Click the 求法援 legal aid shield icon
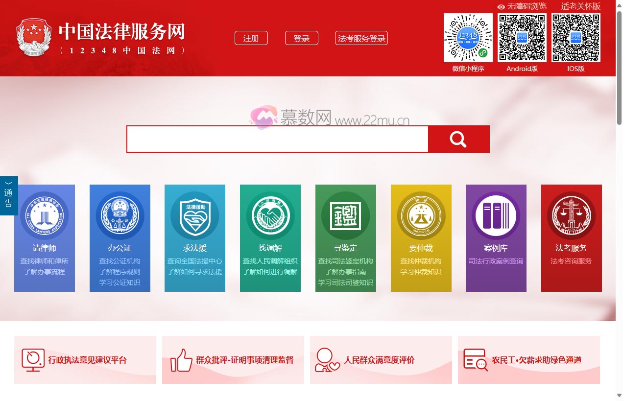Screen dimensions: 623x401 [195, 214]
